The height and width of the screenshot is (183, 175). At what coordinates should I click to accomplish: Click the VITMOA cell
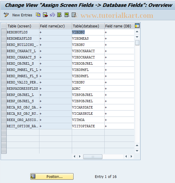88,120
